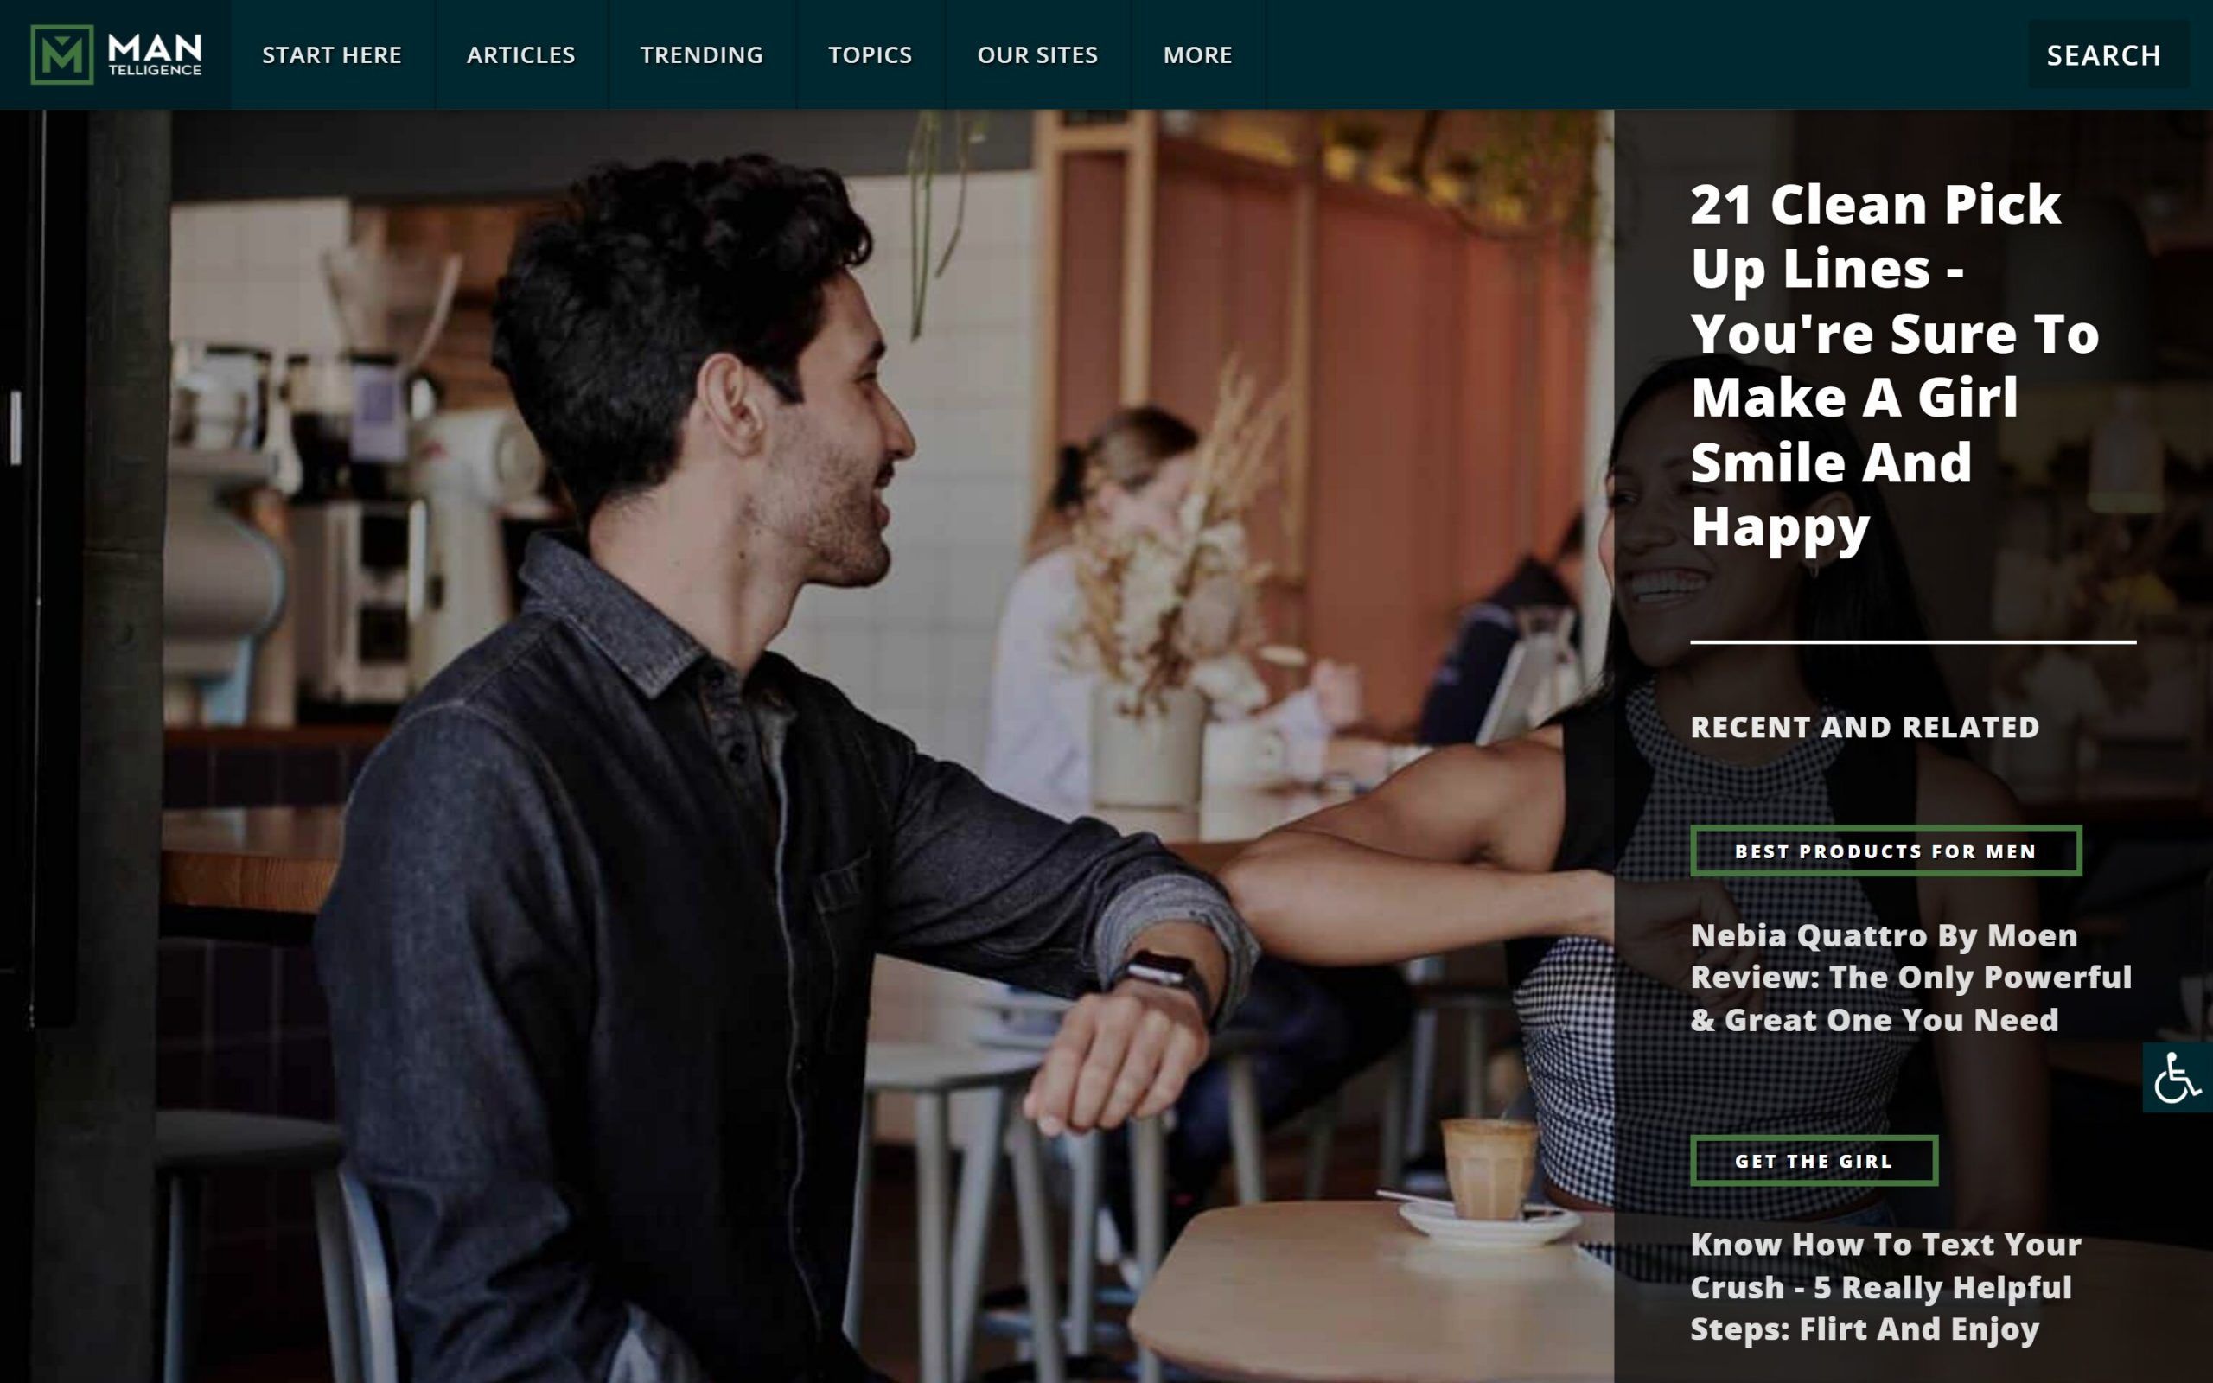This screenshot has width=2213, height=1383.
Task: Click the white divider line under headline
Action: 1912,642
